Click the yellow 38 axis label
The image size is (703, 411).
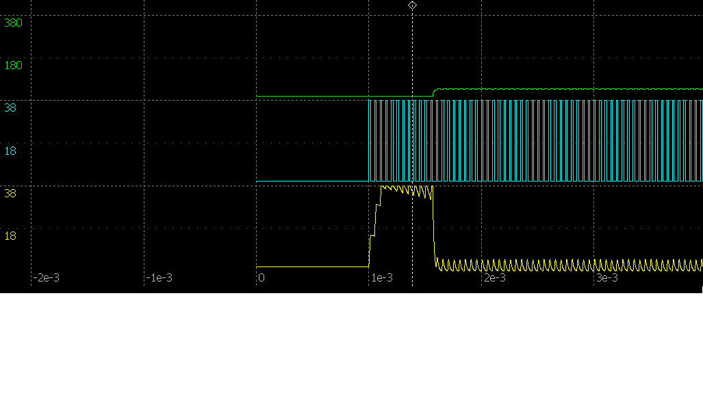point(10,193)
